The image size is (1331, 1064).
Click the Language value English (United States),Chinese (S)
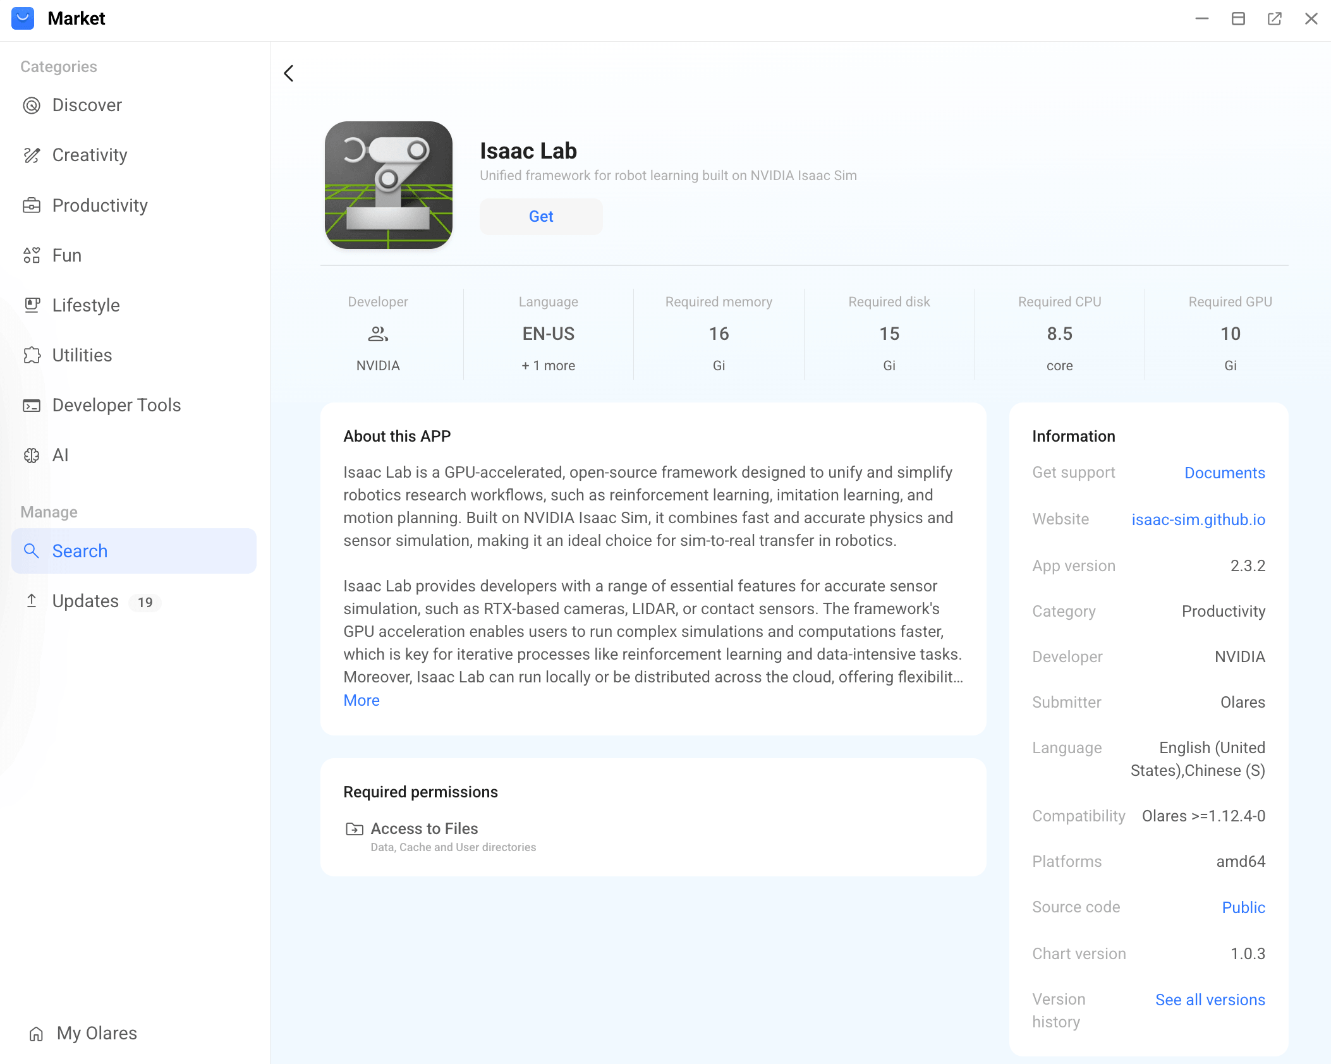[x=1198, y=759]
